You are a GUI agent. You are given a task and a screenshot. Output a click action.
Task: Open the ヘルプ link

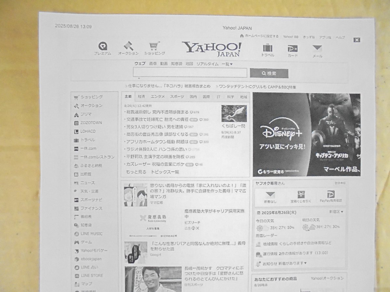coord(340,38)
